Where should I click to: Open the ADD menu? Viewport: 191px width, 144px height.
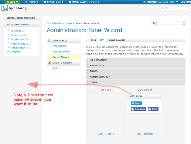[x=12, y=2]
